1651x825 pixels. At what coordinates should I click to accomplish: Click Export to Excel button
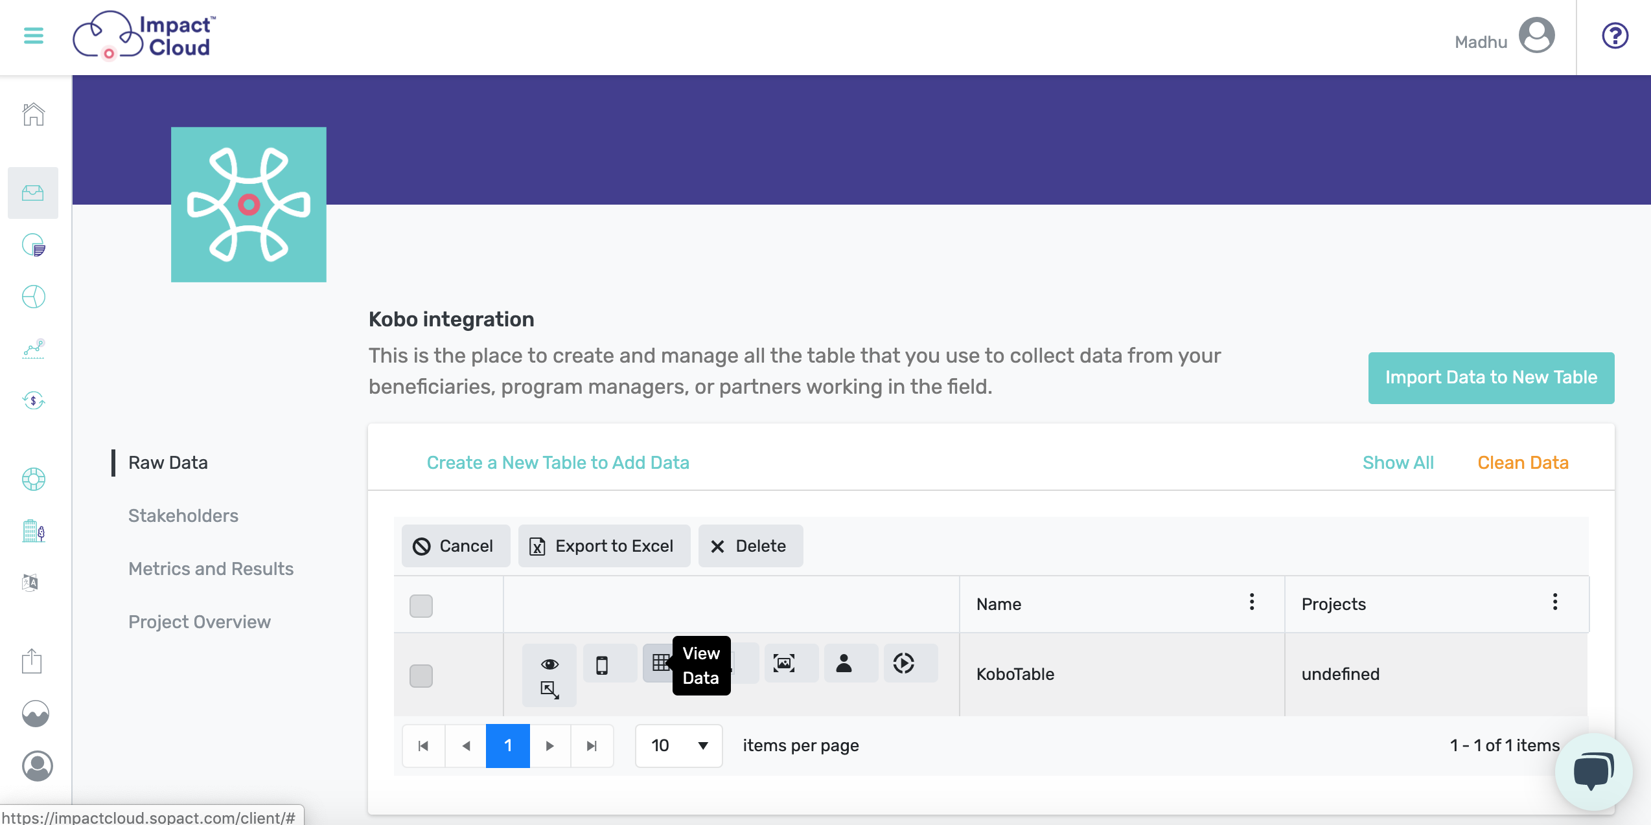(x=604, y=546)
